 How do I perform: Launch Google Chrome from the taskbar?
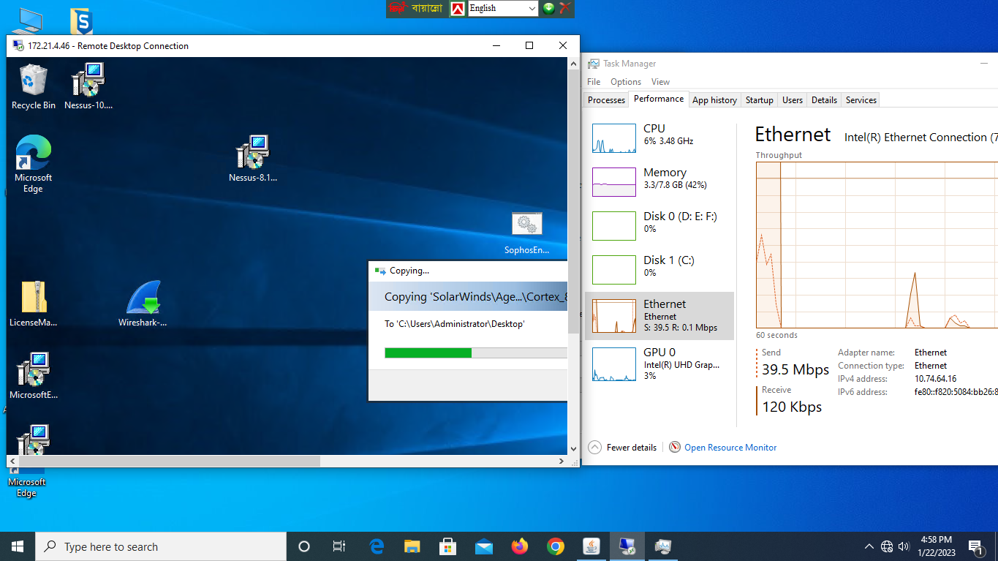tap(556, 546)
